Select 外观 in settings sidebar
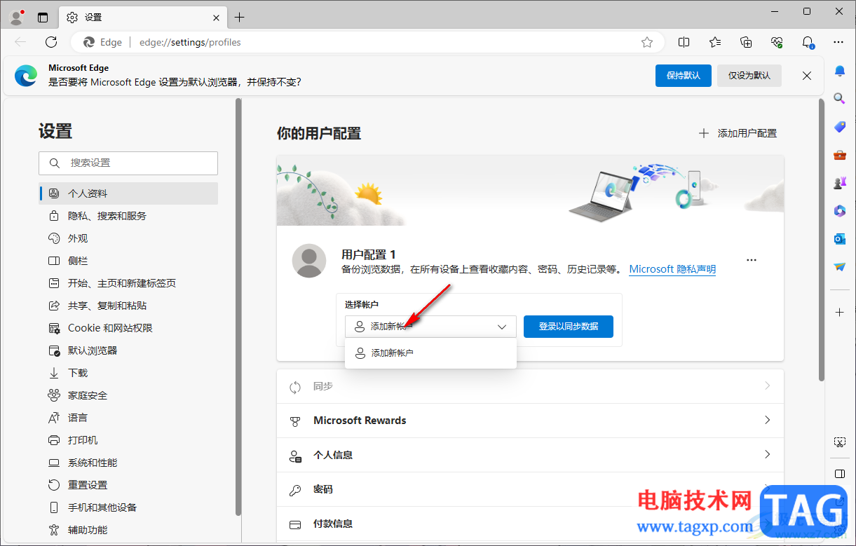The image size is (856, 546). 128,238
